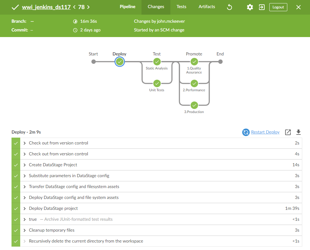Expand the Create DataStage Project step
Viewport: 310px width, 250px height.
click(53, 165)
